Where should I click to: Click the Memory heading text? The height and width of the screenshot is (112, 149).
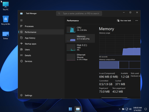tap(106, 29)
